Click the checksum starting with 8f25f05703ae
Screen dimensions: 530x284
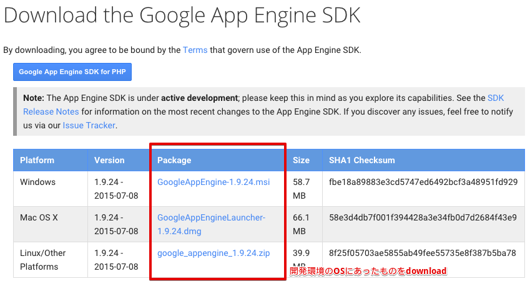[423, 253]
